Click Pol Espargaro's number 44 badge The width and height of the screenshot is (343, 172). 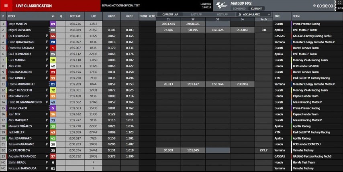[x=53, y=36]
